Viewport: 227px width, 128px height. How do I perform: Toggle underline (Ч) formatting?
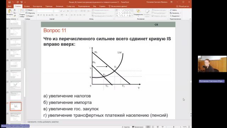point(44,15)
